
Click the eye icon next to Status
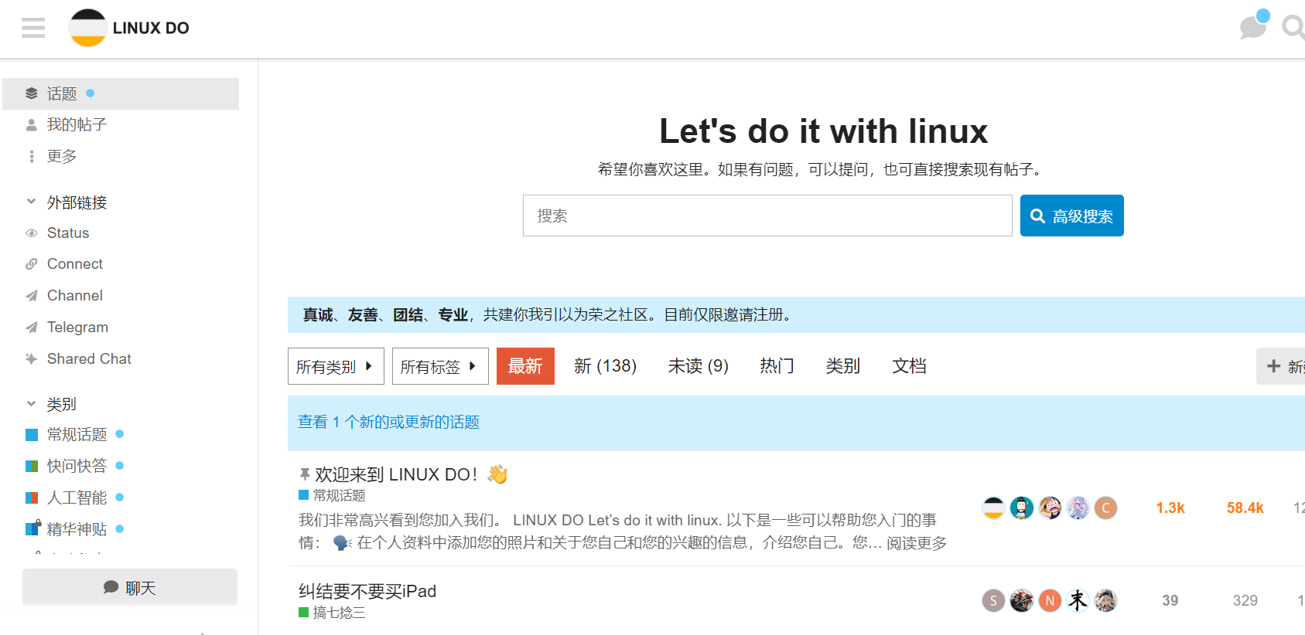(32, 233)
